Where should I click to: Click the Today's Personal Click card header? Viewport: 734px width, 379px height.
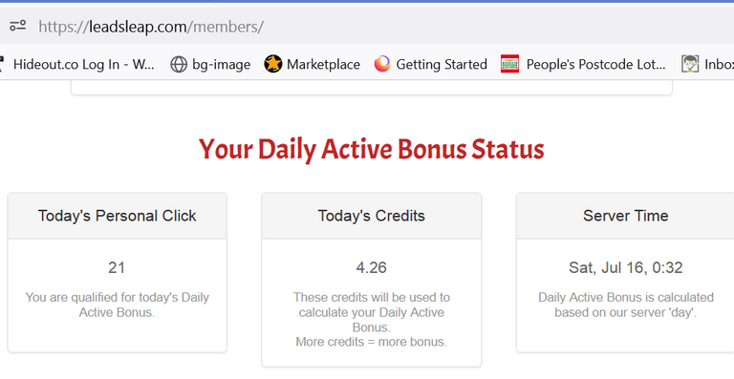pyautogui.click(x=117, y=216)
